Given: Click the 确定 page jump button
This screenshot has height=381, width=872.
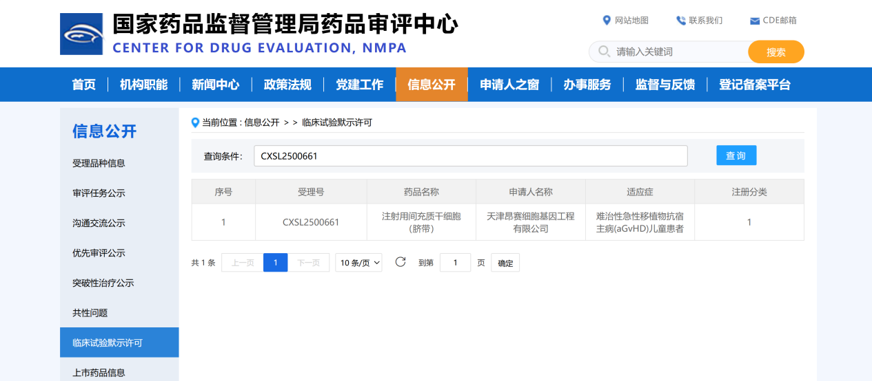Looking at the screenshot, I should pyautogui.click(x=505, y=263).
